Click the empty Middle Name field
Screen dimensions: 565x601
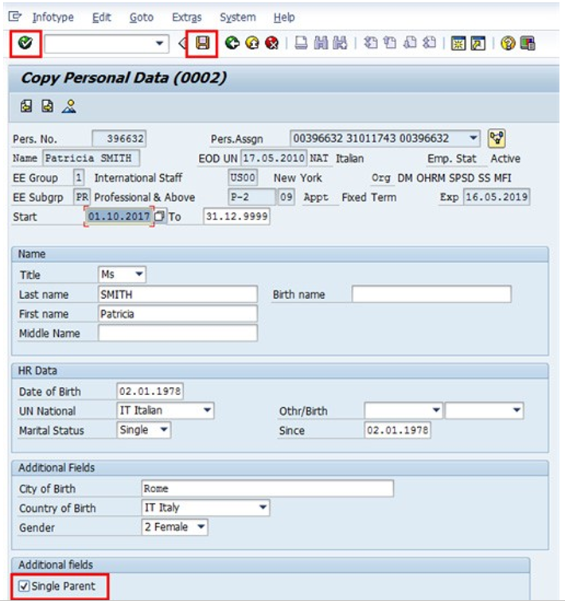[x=177, y=332]
